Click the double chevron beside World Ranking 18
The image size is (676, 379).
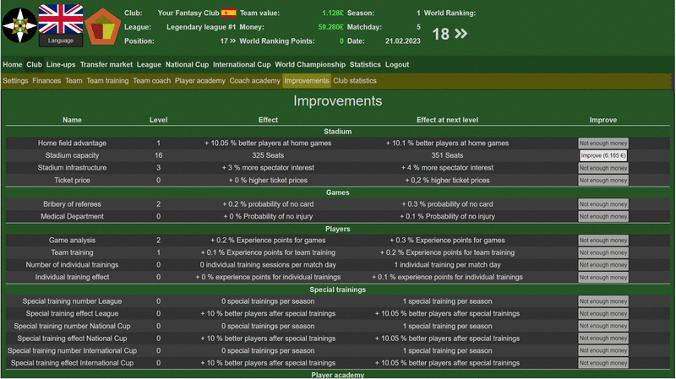tap(461, 35)
